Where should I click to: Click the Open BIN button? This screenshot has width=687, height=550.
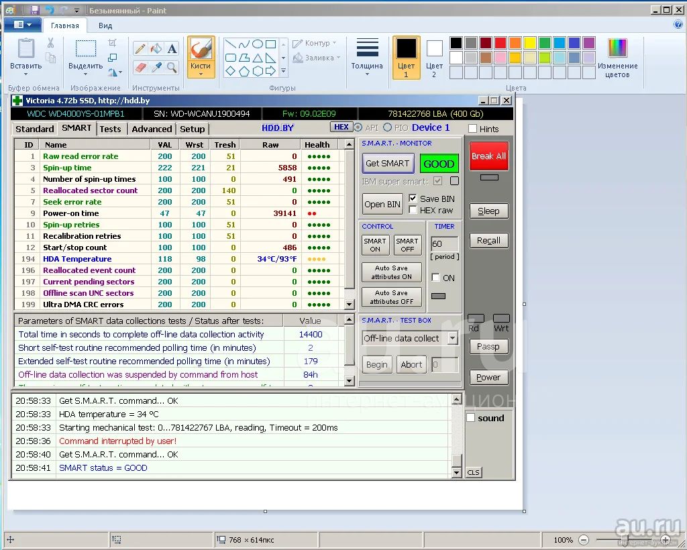tap(382, 204)
